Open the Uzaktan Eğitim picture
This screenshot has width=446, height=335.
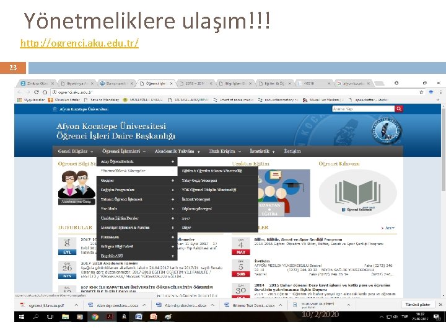click(x=284, y=193)
